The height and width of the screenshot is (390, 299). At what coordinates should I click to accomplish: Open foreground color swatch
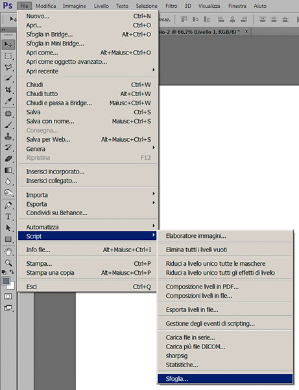tap(6, 281)
